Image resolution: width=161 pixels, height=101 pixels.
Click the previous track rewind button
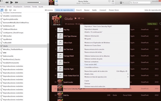click(x=7, y=2)
